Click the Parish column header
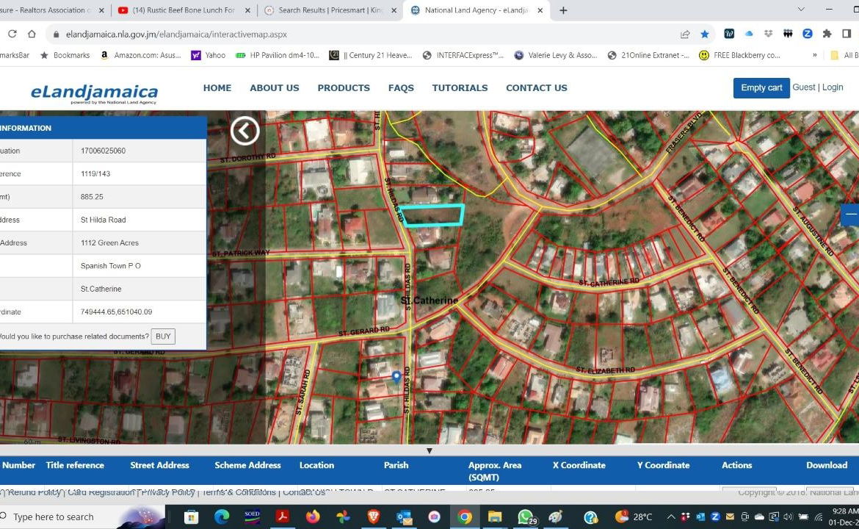Screen dimensions: 859x529 (396, 465)
